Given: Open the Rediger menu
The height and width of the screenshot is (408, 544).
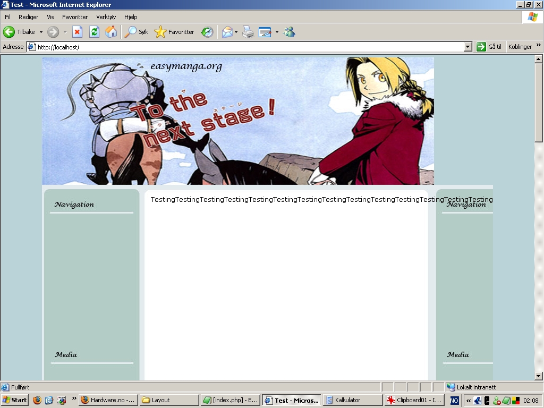Looking at the screenshot, I should pyautogui.click(x=29, y=17).
